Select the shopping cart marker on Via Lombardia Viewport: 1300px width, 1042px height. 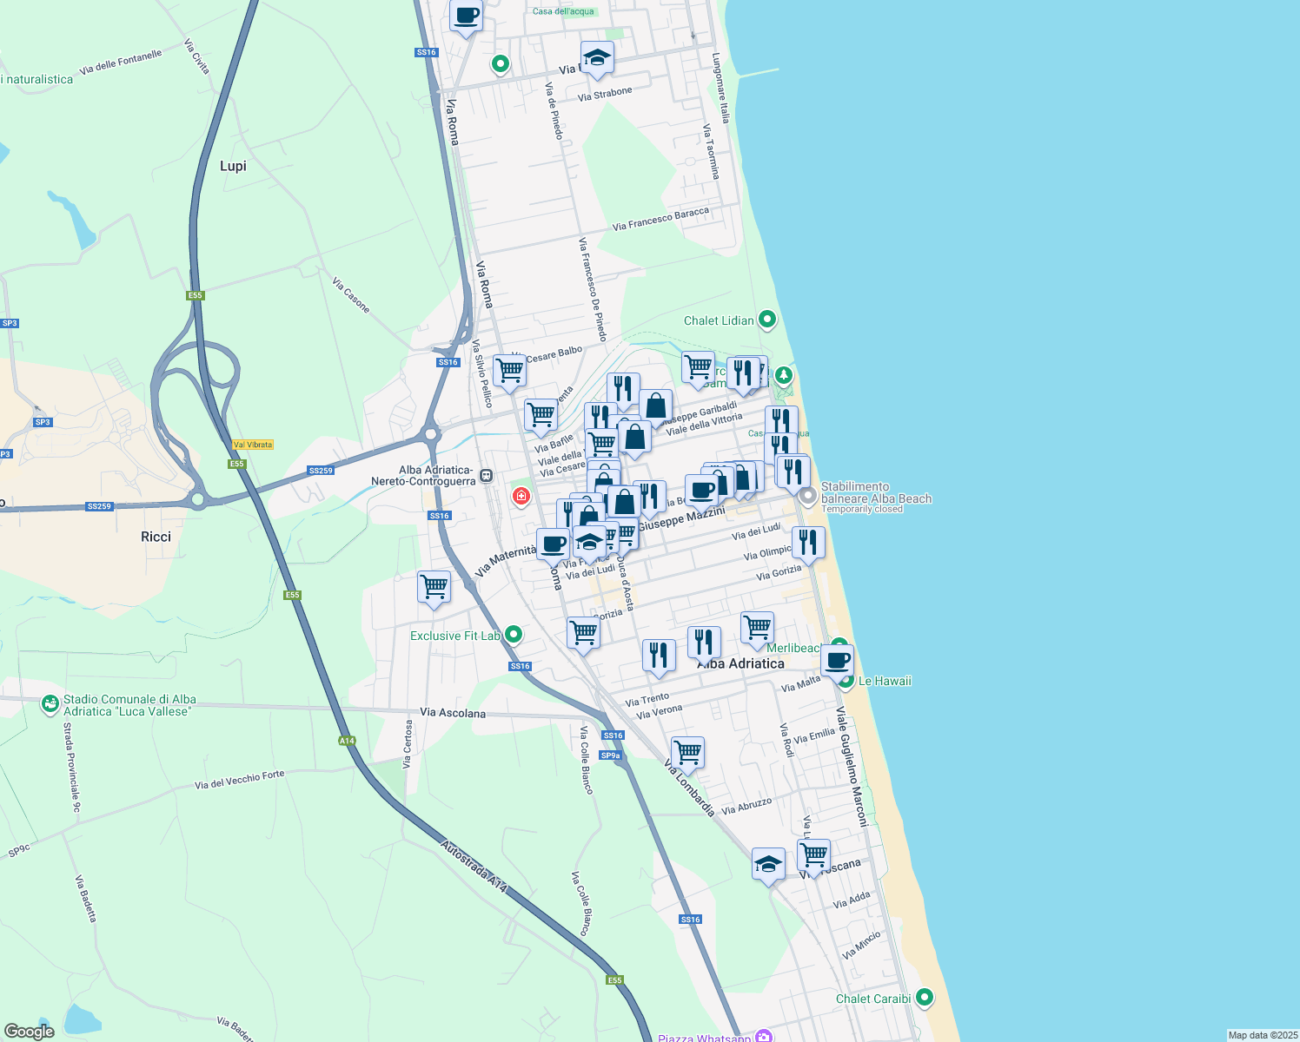pyautogui.click(x=687, y=752)
